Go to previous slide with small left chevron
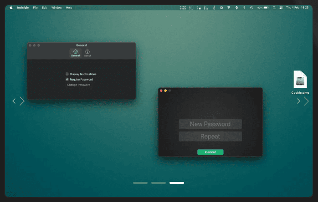318x202 pixels. [x=14, y=101]
